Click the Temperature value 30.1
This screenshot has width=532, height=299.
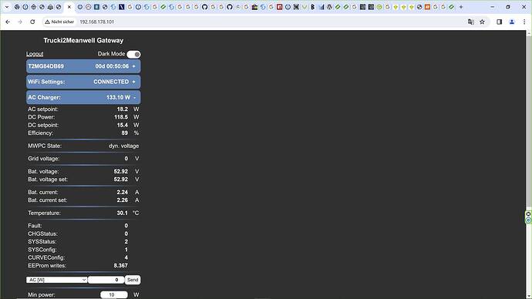(122, 213)
